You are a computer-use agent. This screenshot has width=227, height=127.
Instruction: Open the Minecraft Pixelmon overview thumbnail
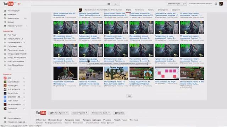click(x=91, y=73)
